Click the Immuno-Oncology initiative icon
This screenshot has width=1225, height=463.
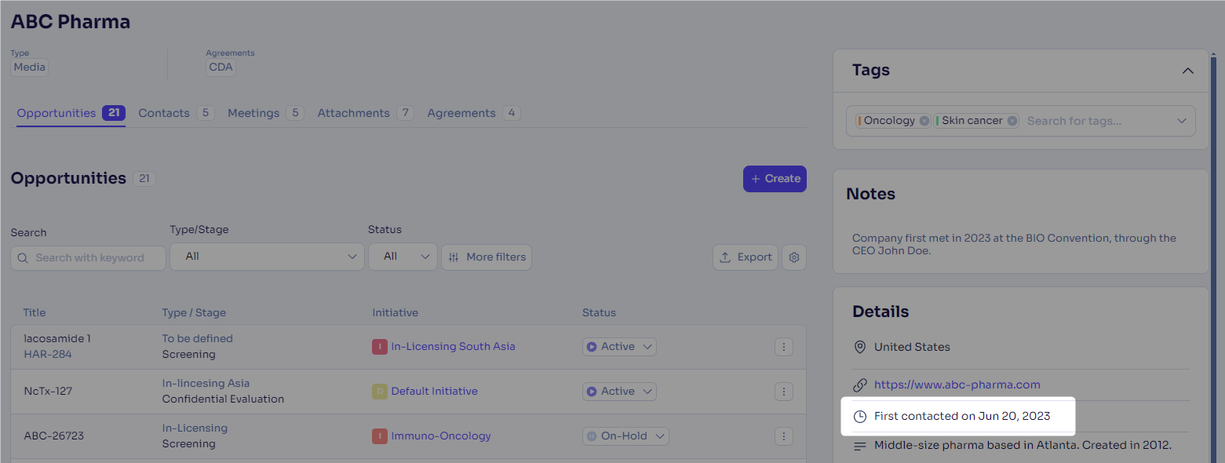(x=380, y=436)
